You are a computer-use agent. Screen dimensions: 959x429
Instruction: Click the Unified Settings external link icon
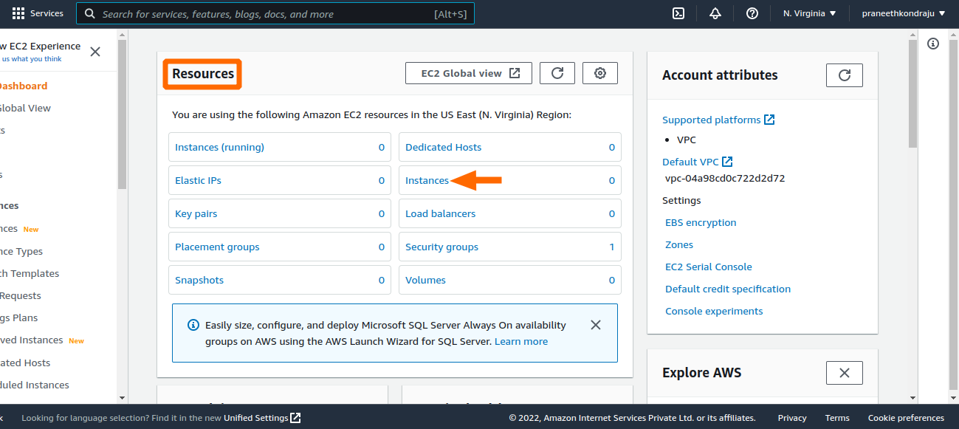click(x=295, y=418)
